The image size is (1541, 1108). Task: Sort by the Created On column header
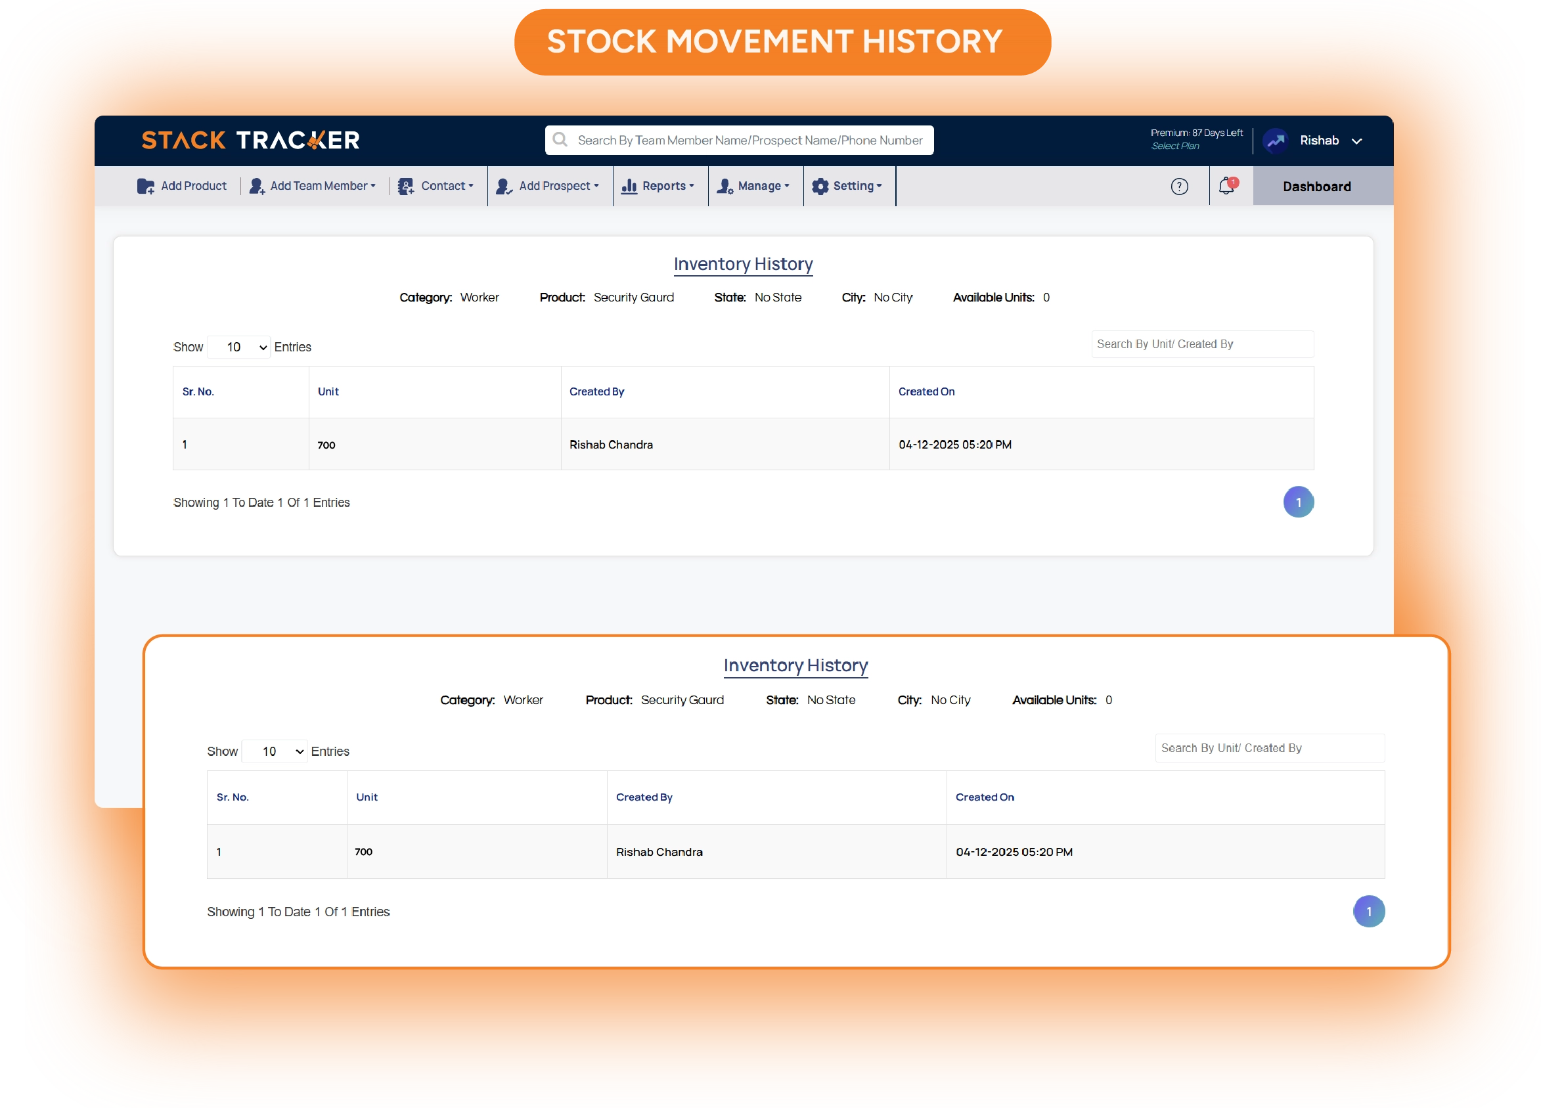point(926,391)
